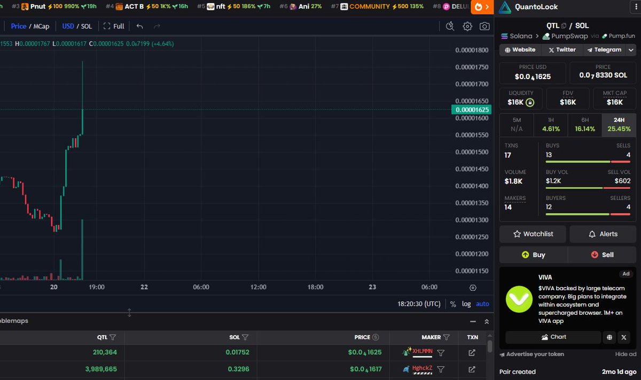This screenshot has height=380, width=641.
Task: Click the Pump.fun link
Action: click(619, 36)
